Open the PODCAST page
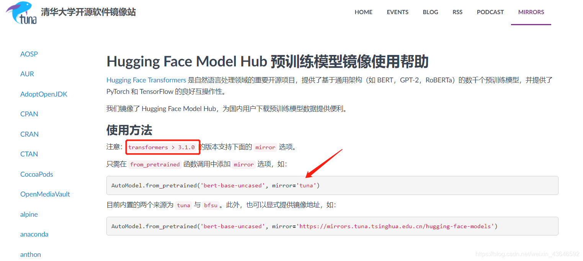This screenshot has width=583, height=261. pos(490,12)
